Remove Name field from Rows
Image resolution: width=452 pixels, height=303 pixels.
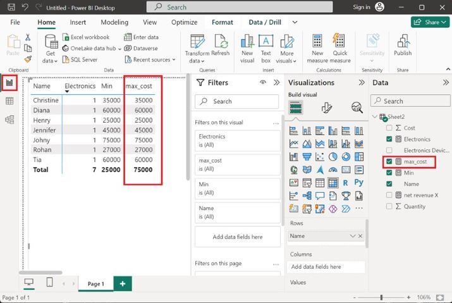click(360, 236)
